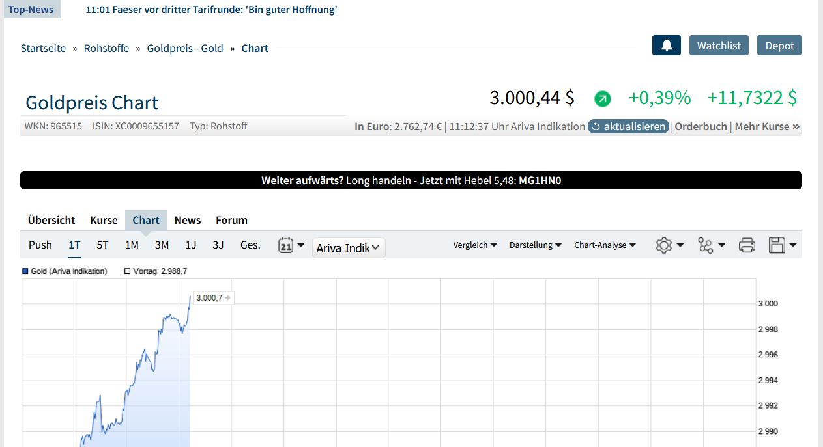Select the Ges. full time range

(x=250, y=245)
